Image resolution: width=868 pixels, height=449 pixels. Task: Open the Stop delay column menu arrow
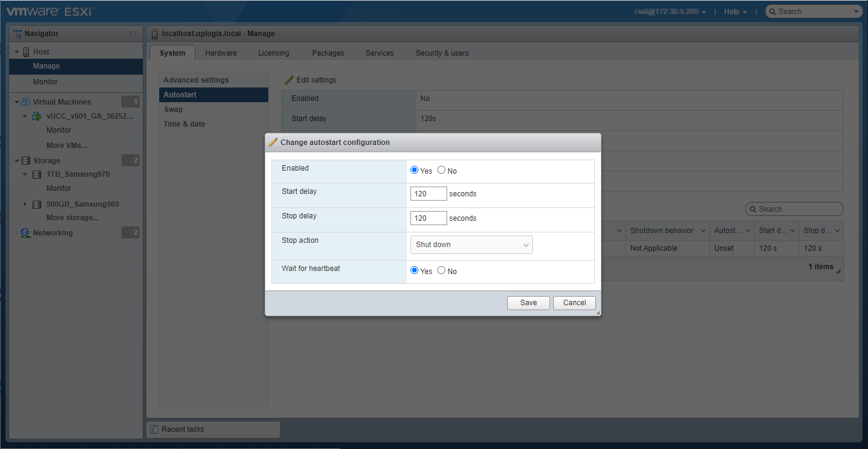pyautogui.click(x=836, y=231)
